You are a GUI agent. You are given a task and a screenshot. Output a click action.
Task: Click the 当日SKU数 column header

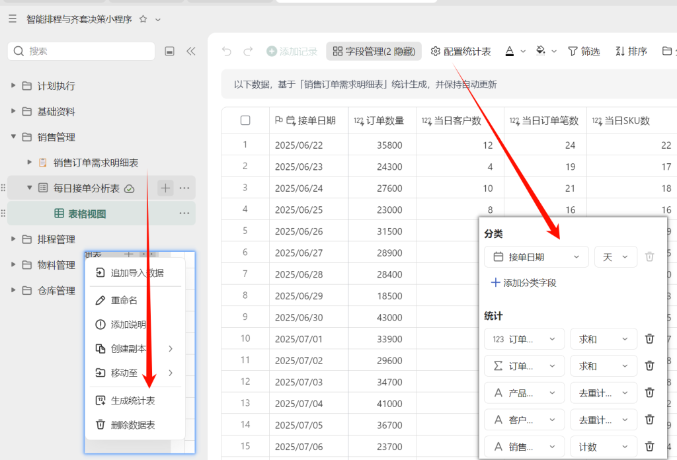(x=631, y=120)
